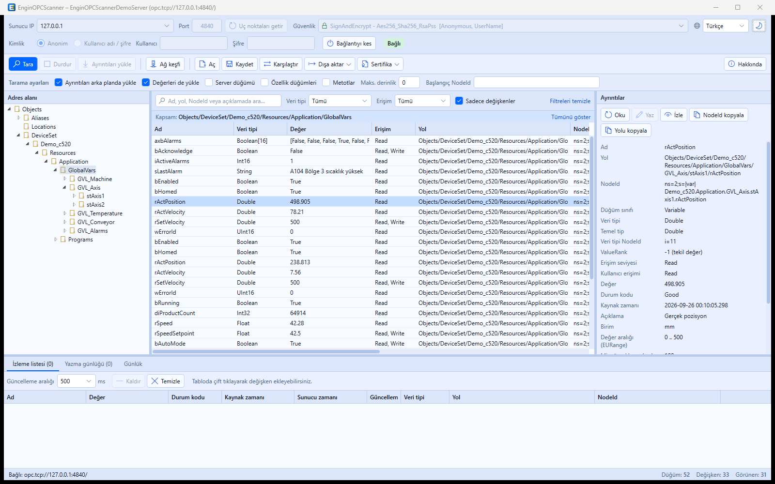Image resolution: width=775 pixels, height=484 pixels.
Task: Uncheck Ayrıntıları arka planda yükle checkbox
Action: click(x=59, y=82)
